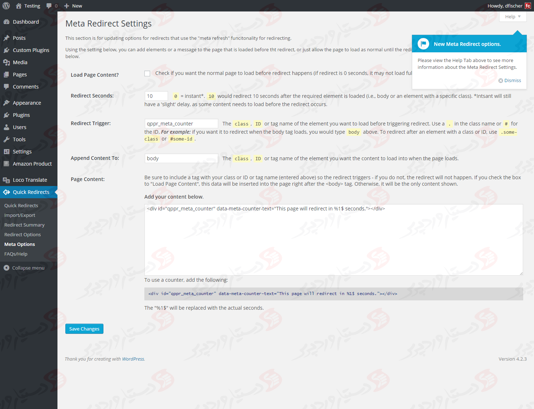
Task: Click the Save Changes button
Action: click(x=84, y=329)
